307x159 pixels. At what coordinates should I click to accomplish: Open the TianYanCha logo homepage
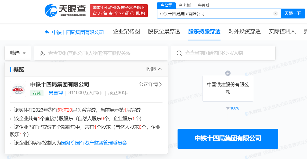tap(65, 10)
